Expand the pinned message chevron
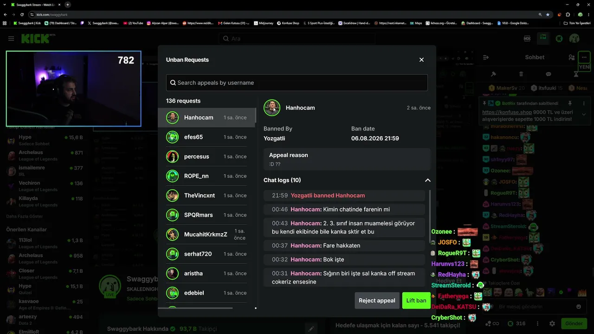 tap(584, 115)
